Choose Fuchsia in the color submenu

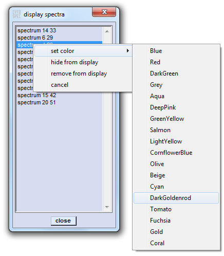[x=176, y=221]
